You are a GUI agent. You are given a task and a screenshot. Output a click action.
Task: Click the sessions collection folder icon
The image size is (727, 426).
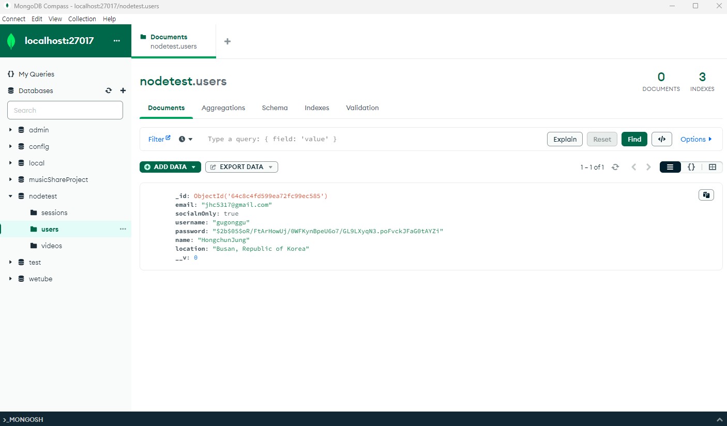(34, 212)
